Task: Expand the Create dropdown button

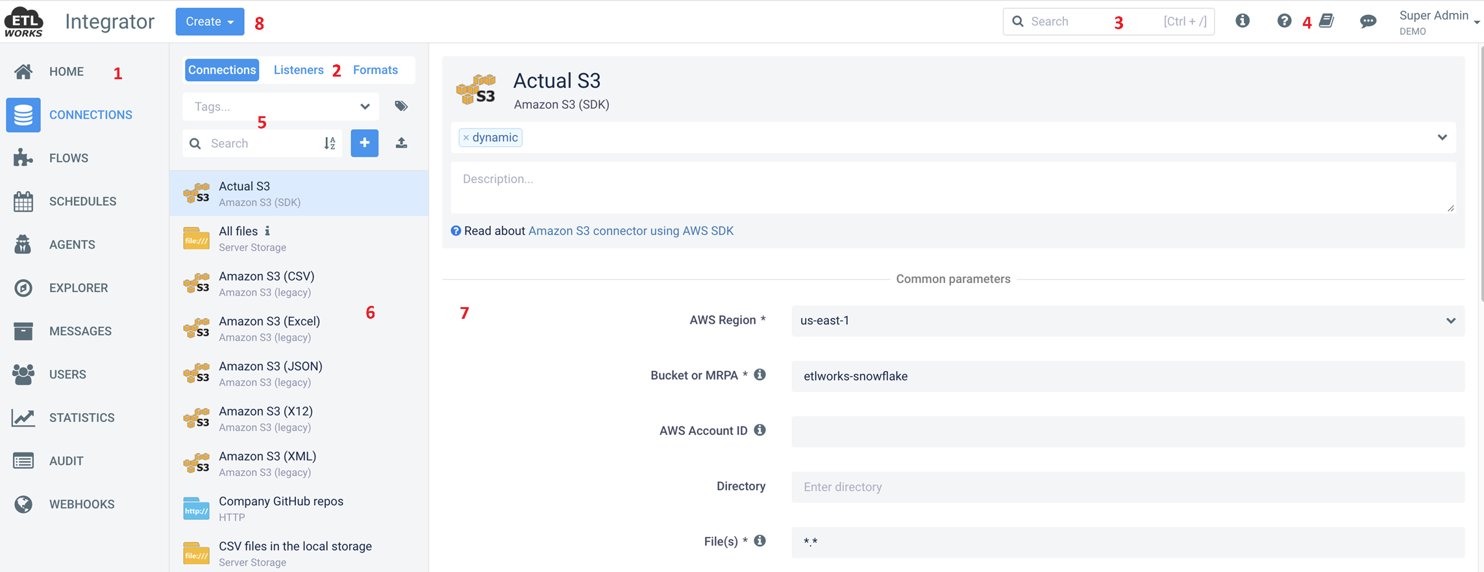Action: (x=210, y=21)
